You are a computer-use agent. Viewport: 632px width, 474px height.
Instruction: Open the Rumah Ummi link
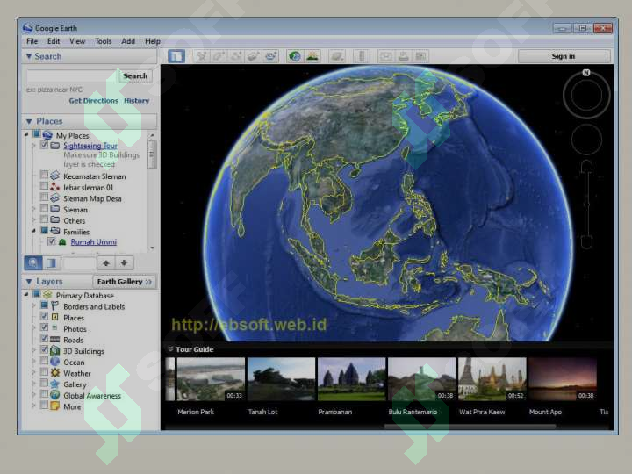[x=94, y=242]
